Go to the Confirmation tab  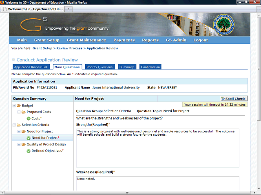coord(150,67)
